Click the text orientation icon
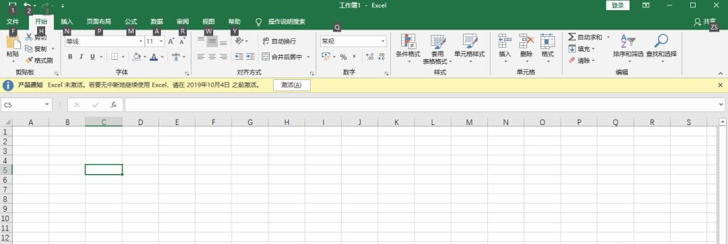Screen dimensions: 728x244 point(239,41)
